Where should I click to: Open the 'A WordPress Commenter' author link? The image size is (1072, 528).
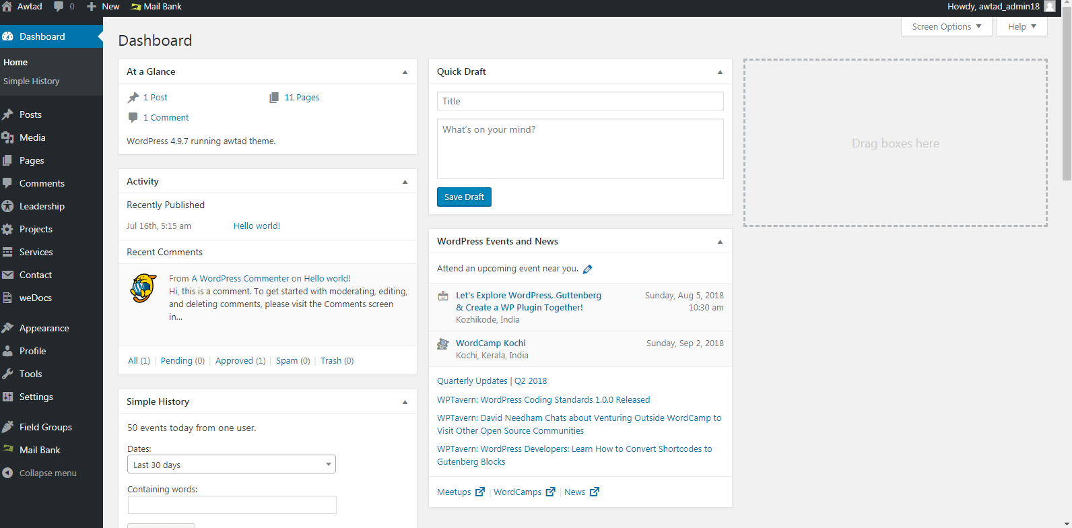click(240, 279)
